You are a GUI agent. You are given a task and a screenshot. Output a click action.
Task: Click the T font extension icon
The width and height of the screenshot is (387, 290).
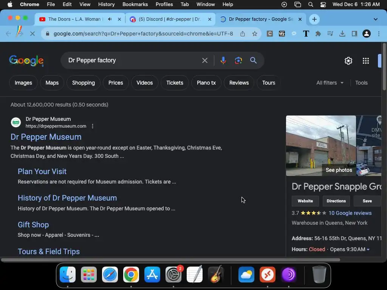pyautogui.click(x=306, y=34)
